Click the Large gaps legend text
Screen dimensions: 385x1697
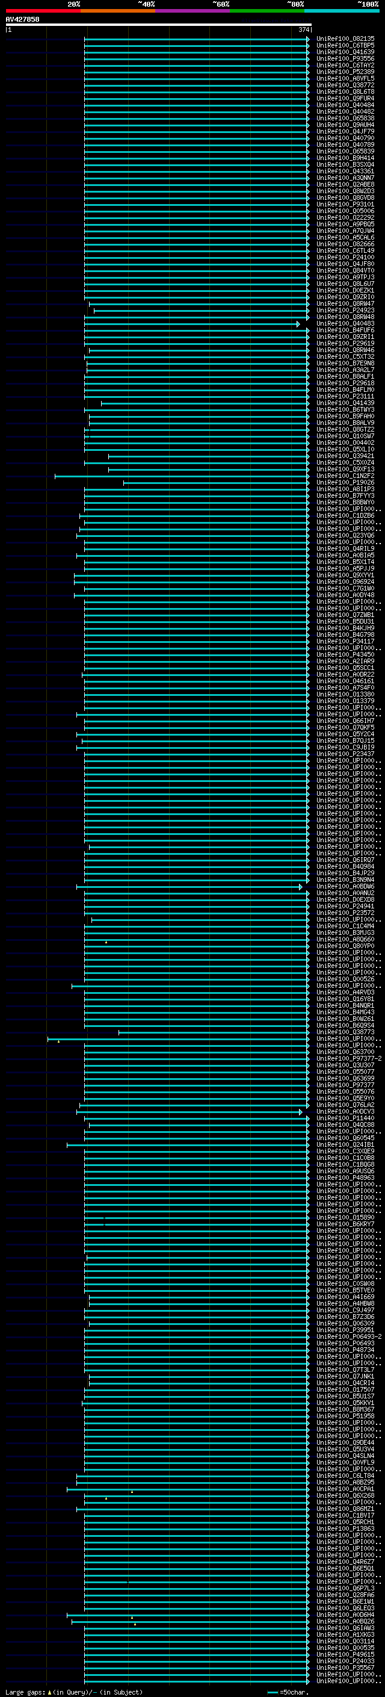[26, 1692]
